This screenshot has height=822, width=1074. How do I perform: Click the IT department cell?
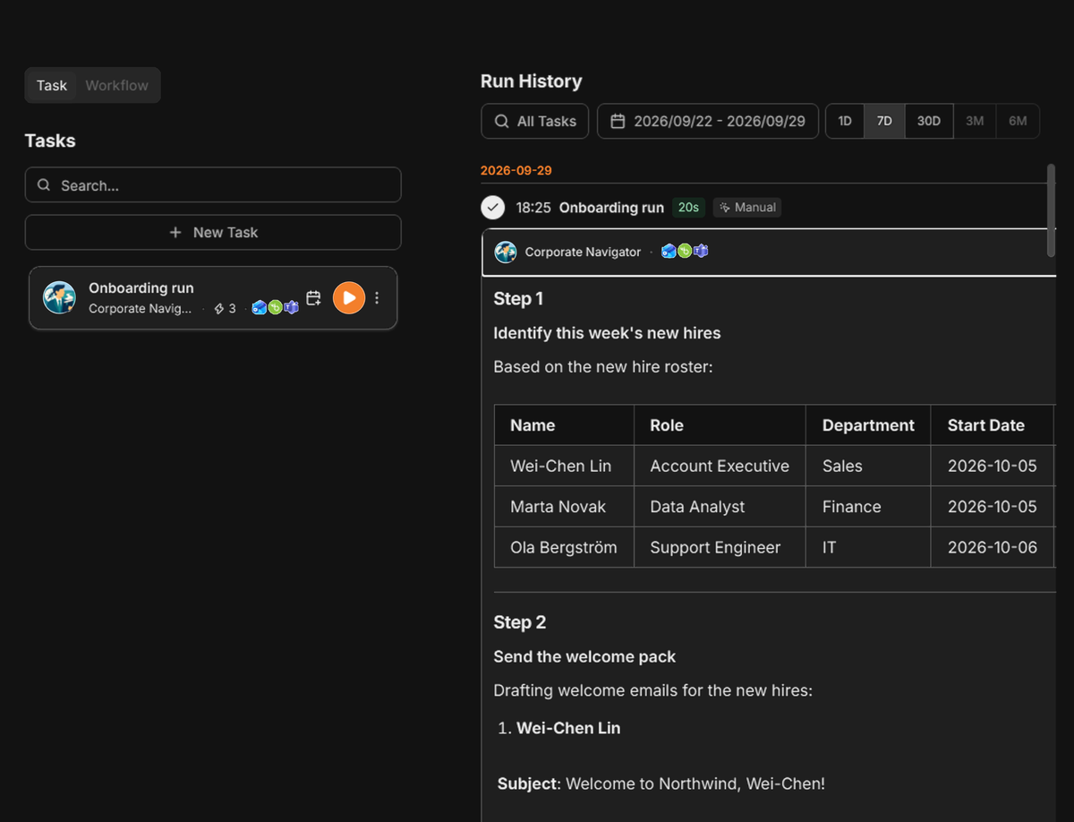tap(868, 547)
